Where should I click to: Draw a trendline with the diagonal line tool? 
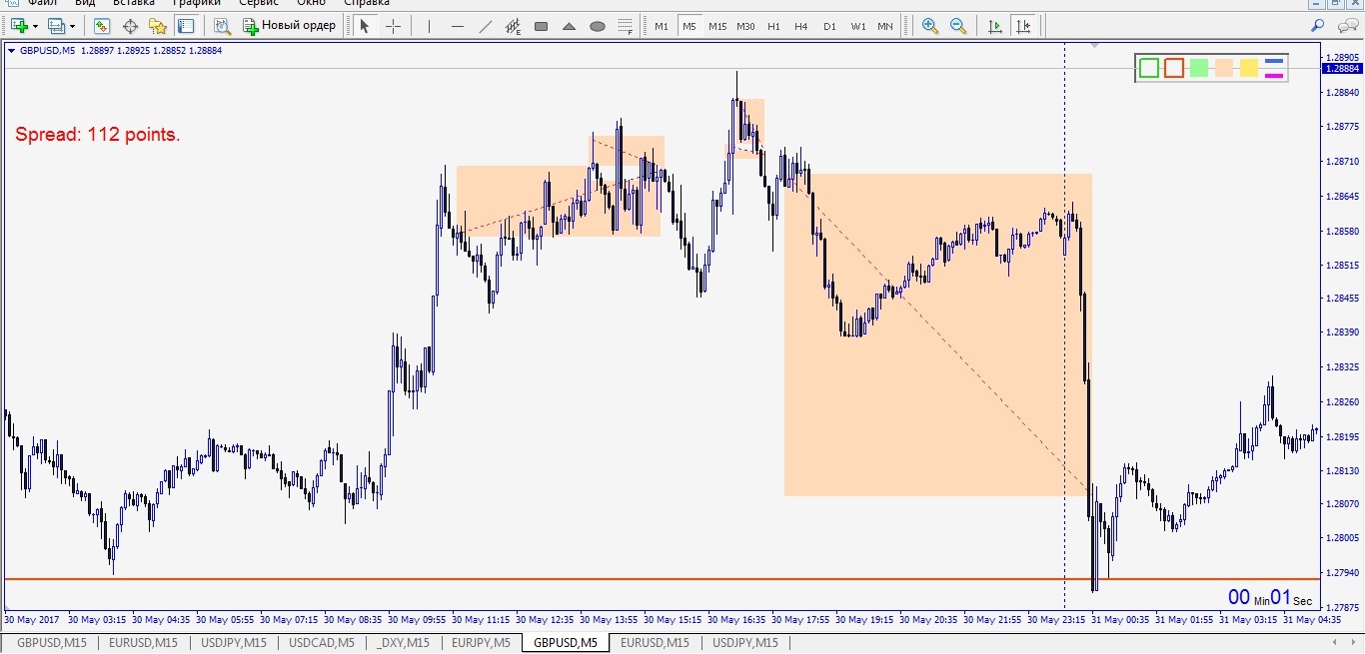486,26
